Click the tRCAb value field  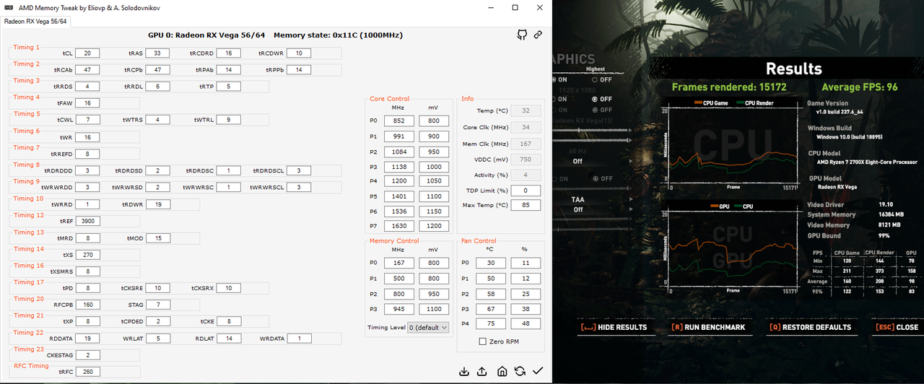(x=88, y=70)
